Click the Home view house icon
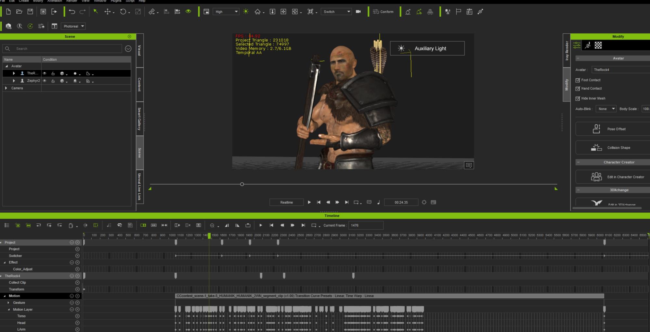 (258, 12)
